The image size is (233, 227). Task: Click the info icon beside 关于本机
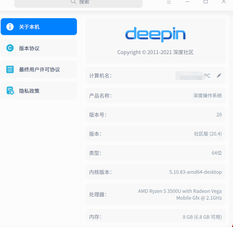(x=10, y=27)
